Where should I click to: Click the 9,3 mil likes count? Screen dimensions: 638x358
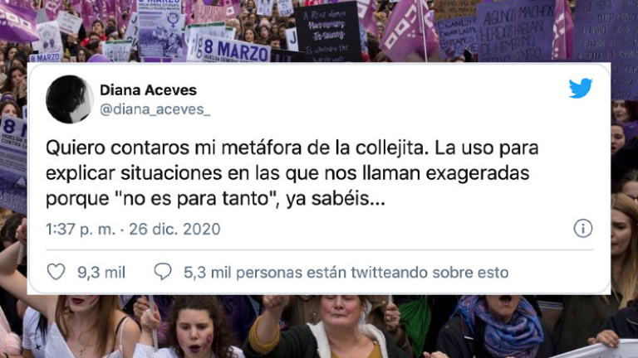101,273
